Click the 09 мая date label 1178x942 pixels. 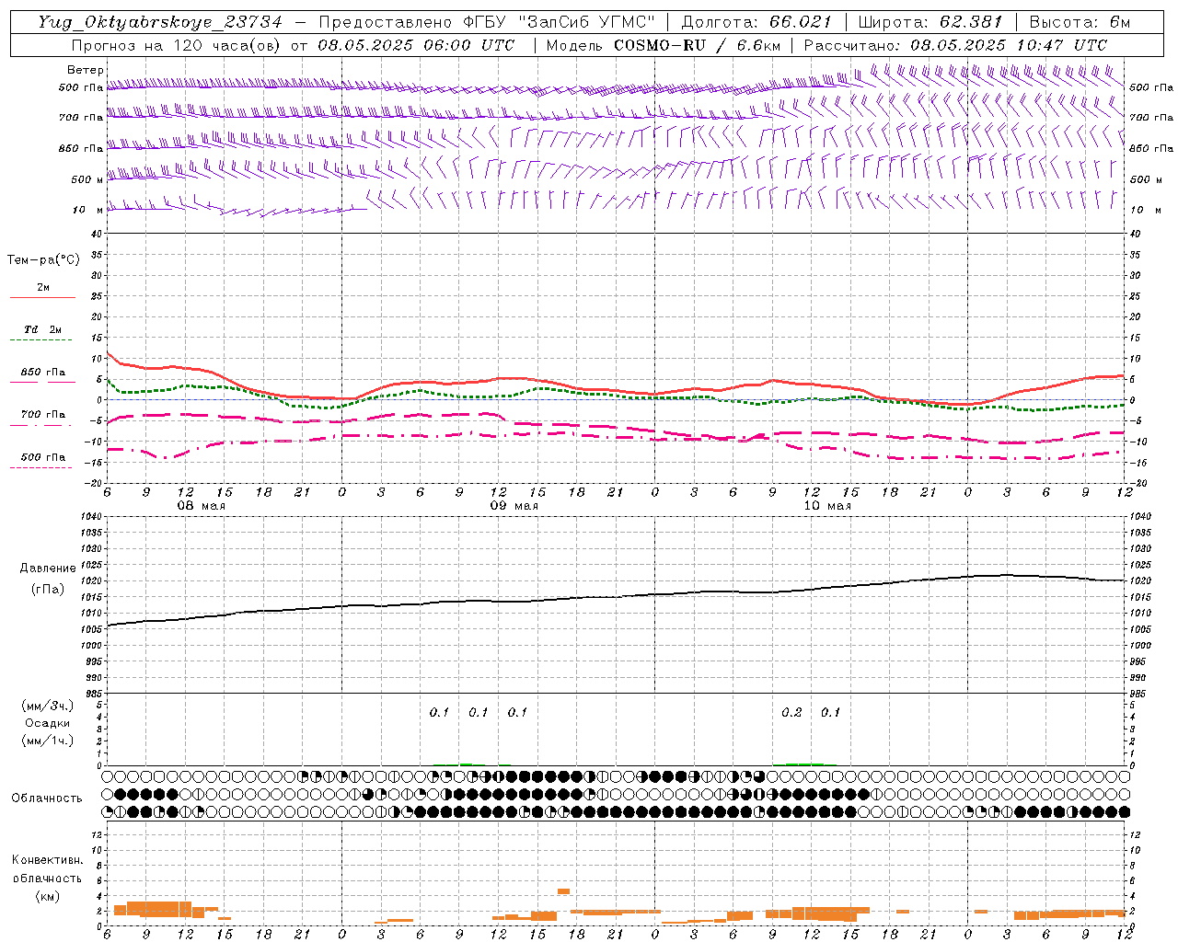pos(514,506)
